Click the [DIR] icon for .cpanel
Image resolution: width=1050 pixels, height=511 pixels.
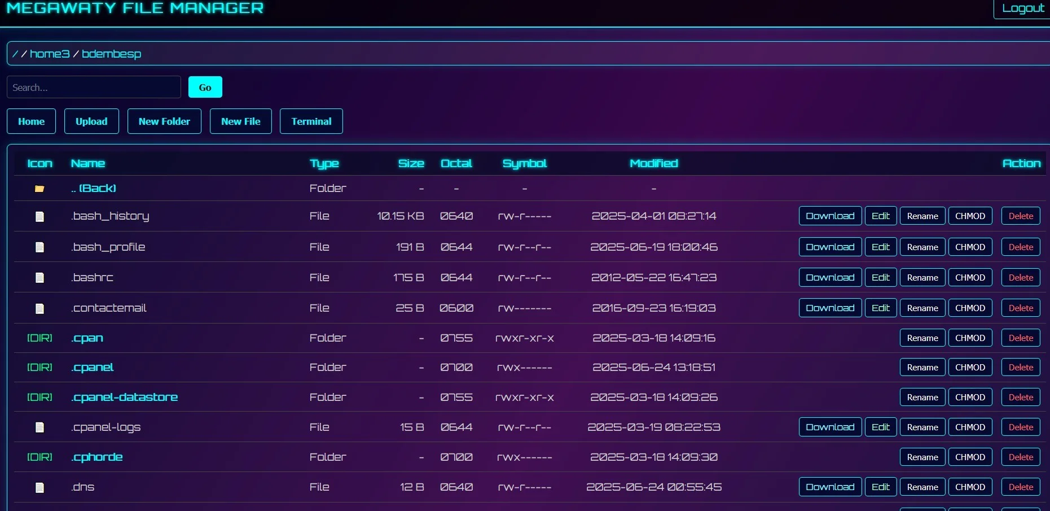(x=39, y=367)
